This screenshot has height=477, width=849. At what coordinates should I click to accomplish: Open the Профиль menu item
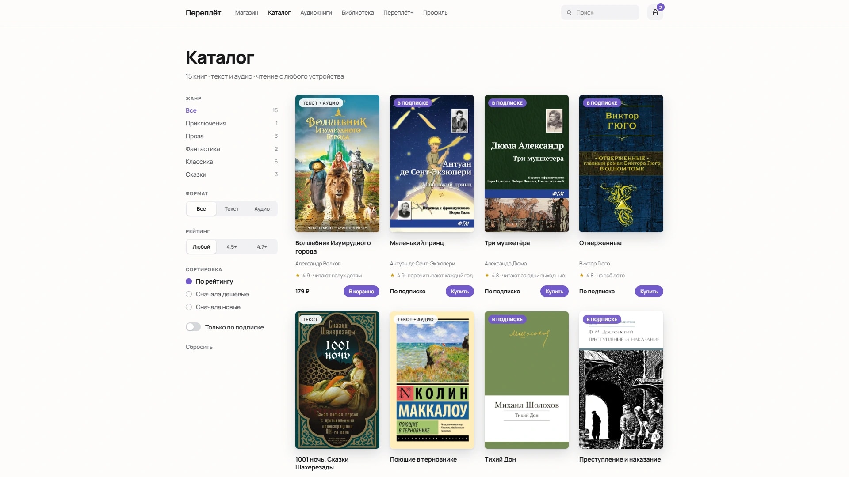pyautogui.click(x=435, y=13)
